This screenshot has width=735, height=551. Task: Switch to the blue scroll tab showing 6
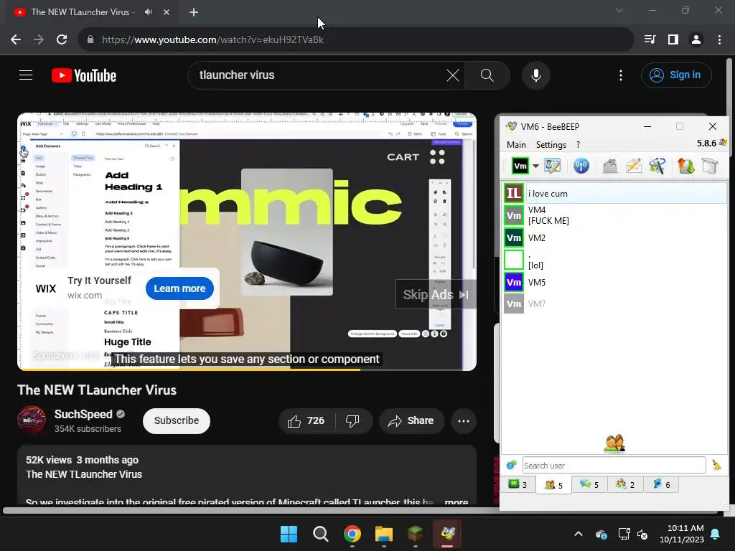coord(661,484)
